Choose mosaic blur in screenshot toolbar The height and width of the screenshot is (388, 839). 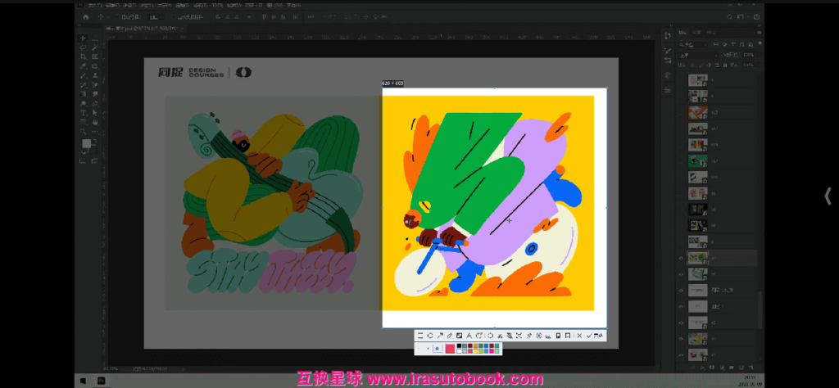pos(459,336)
